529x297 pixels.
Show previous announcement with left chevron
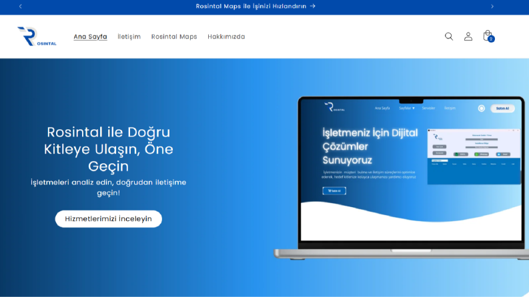(21, 7)
